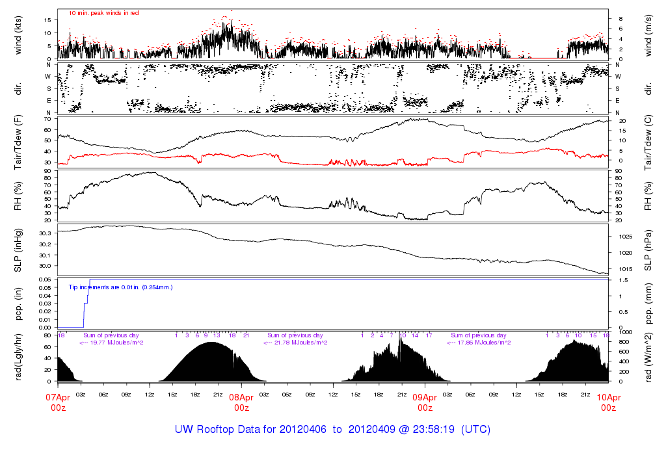
Task: Select the 07Apr 00z date marker
Action: [x=58, y=402]
